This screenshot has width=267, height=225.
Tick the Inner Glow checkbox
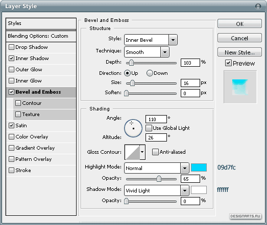pos(11,80)
